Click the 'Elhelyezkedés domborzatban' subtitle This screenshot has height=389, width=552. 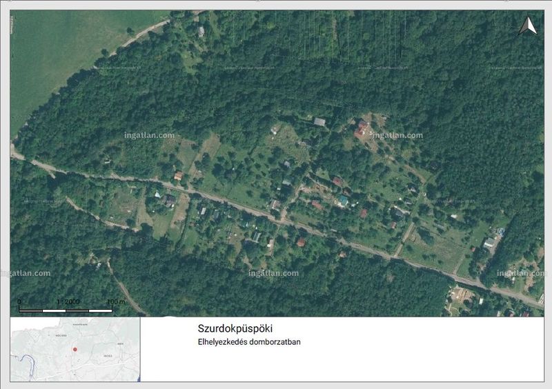coord(249,342)
